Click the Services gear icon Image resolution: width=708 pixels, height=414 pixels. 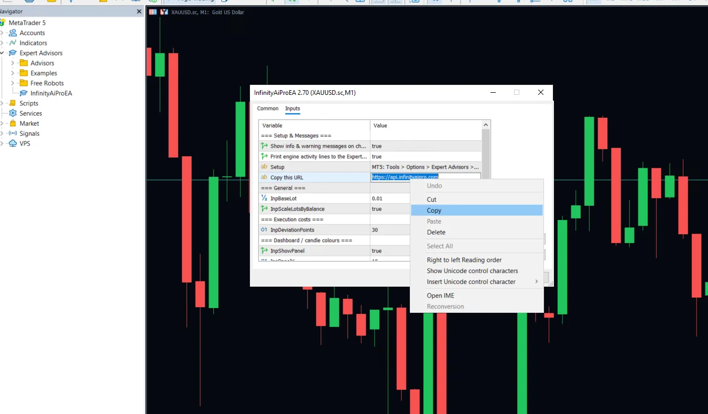coord(13,113)
